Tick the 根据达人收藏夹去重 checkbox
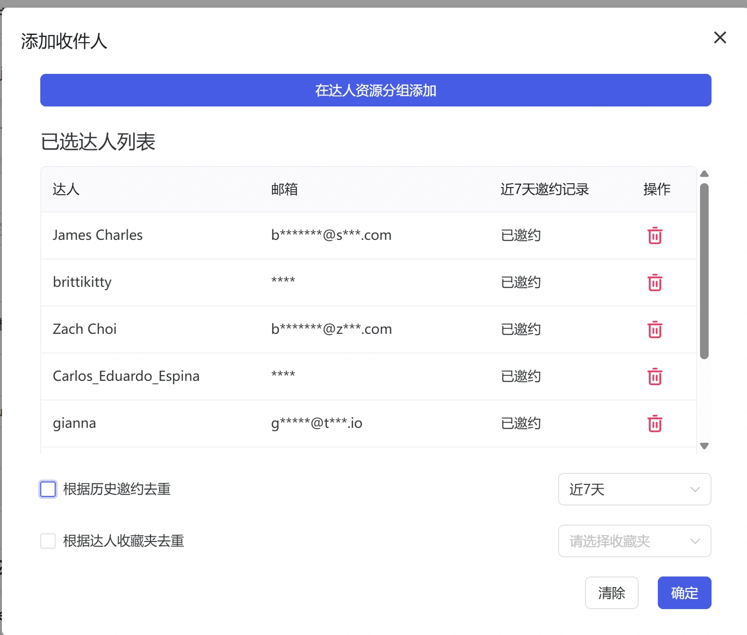The width and height of the screenshot is (747, 635). pyautogui.click(x=48, y=541)
